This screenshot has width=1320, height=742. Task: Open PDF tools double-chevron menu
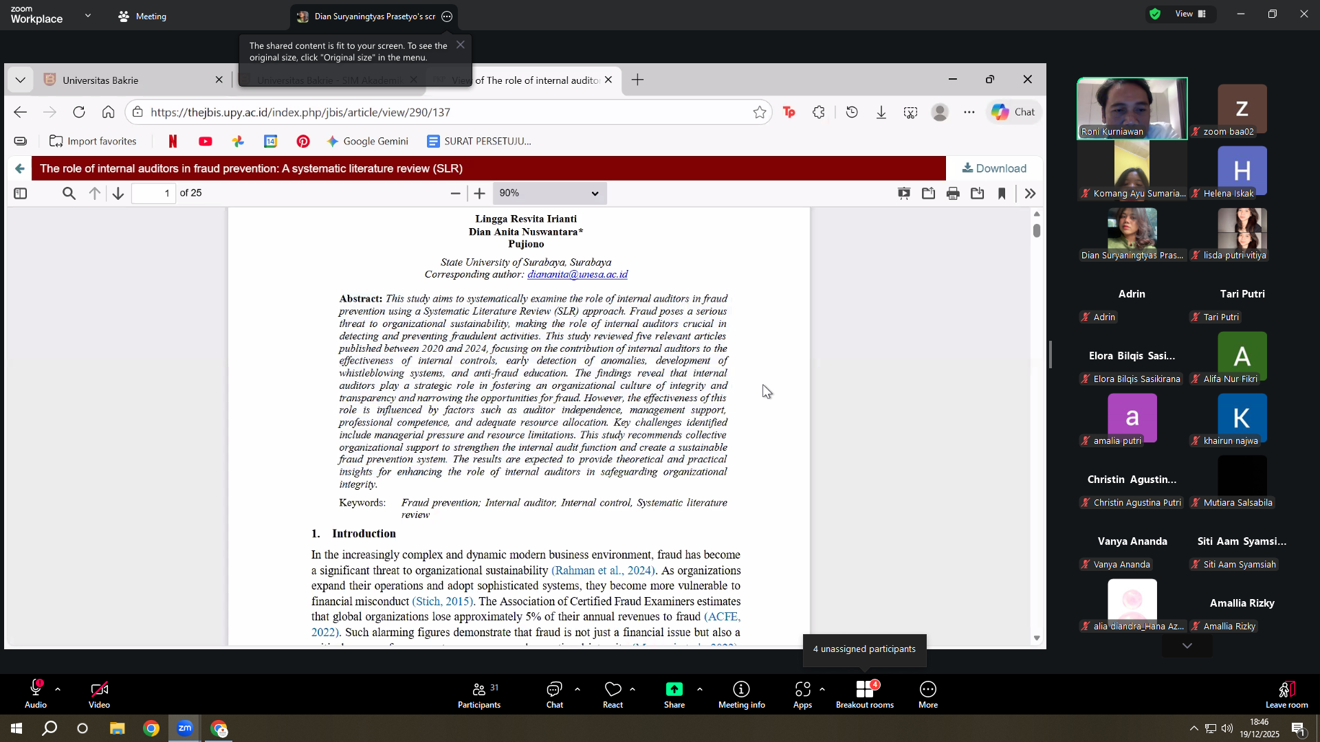coord(1030,193)
